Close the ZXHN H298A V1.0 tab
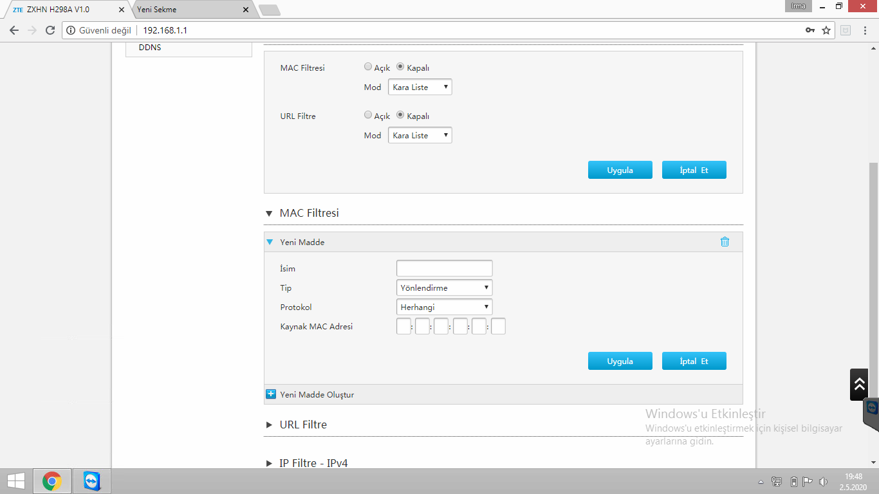The width and height of the screenshot is (879, 494). pyautogui.click(x=122, y=10)
